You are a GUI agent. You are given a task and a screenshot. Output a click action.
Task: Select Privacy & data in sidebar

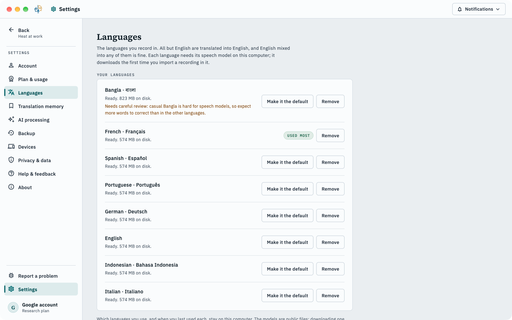[x=41, y=160]
